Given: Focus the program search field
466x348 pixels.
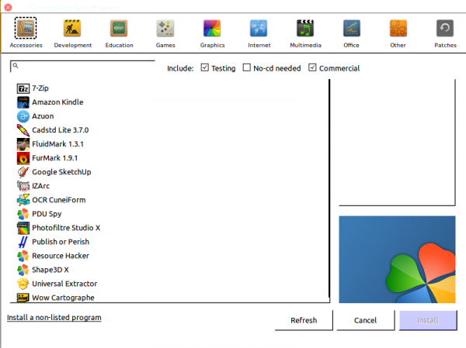Looking at the screenshot, I should 82,66.
